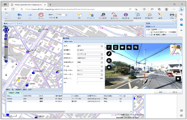Click the attribute info (i) icon

126,15
